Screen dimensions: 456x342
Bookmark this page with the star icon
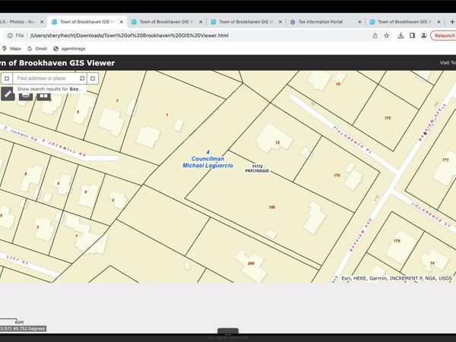pyautogui.click(x=387, y=35)
